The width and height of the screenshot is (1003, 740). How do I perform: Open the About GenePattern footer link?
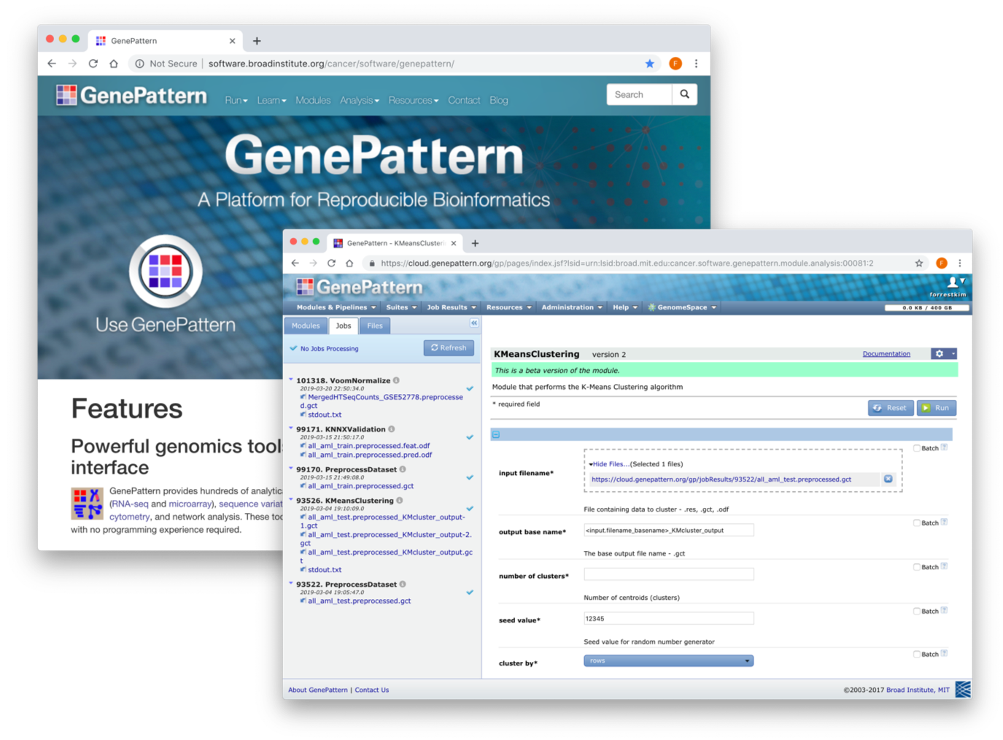(318, 690)
